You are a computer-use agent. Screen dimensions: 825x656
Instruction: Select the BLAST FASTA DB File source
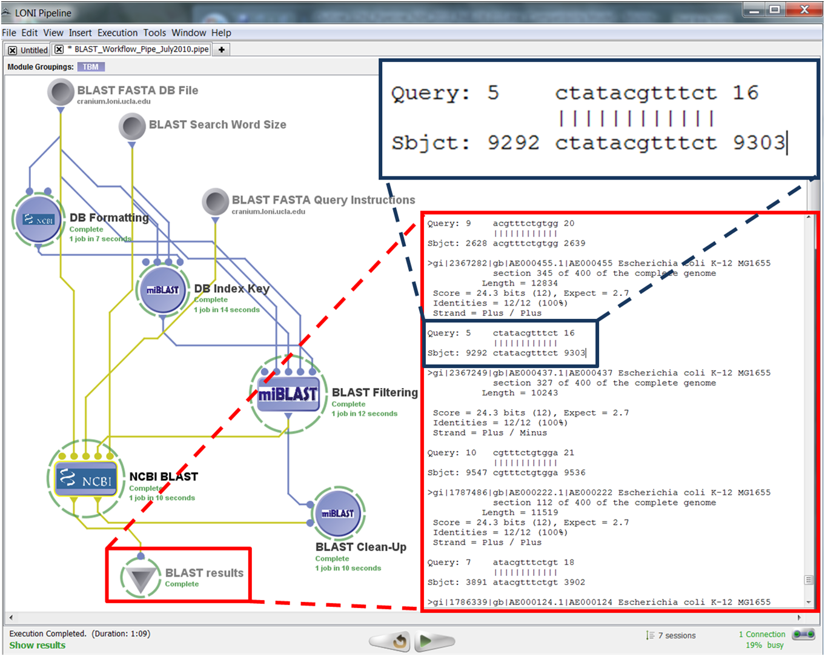pyautogui.click(x=61, y=93)
